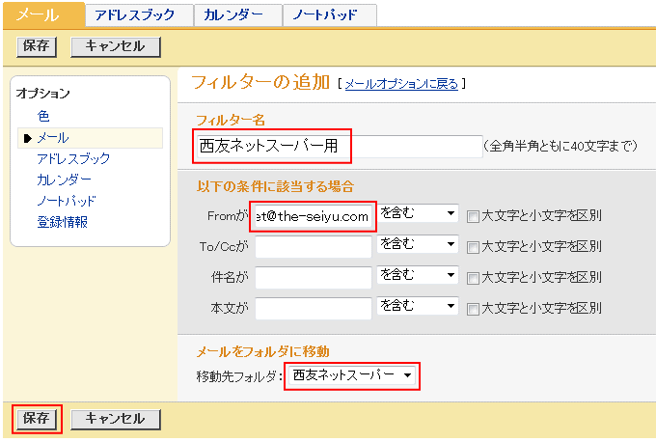Click the フィルター名 text field
Viewport: 656px width, 442px height.
(337, 146)
